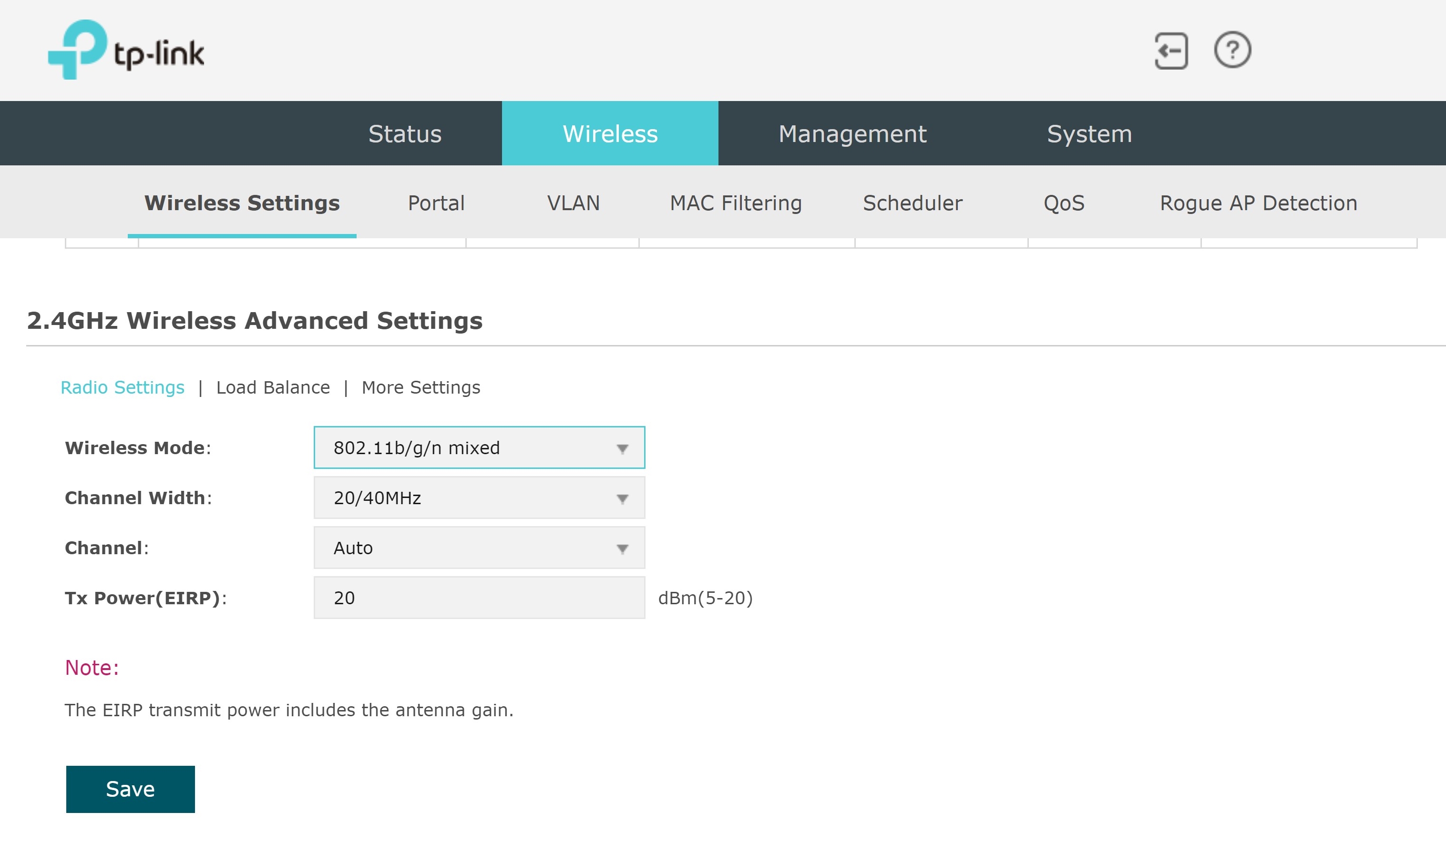The width and height of the screenshot is (1446, 843).
Task: Open MAC Filtering settings
Action: click(736, 203)
